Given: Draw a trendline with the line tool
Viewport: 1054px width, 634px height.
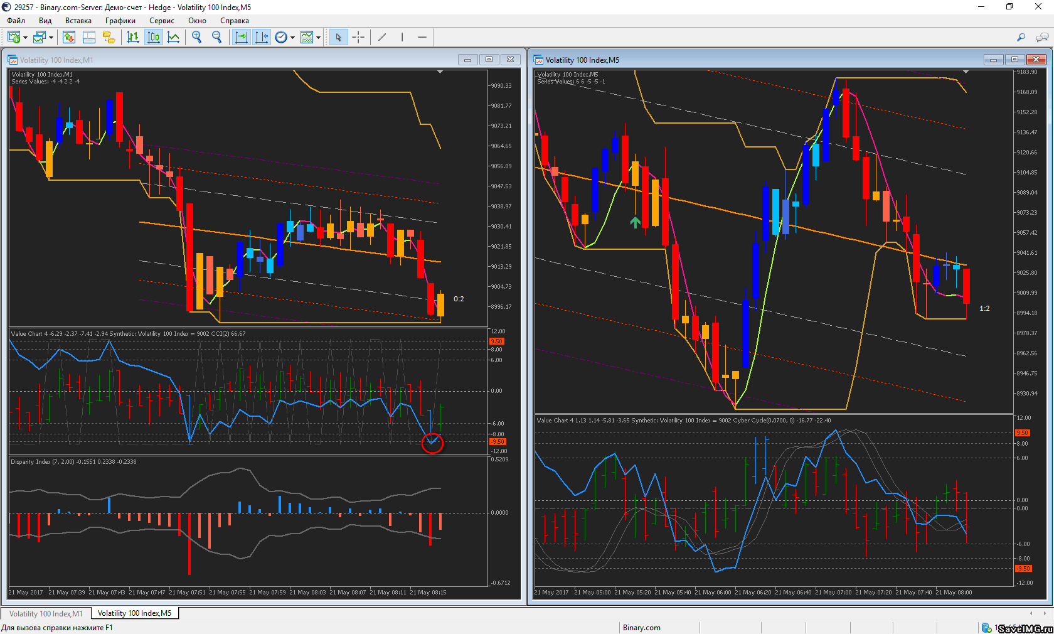Looking at the screenshot, I should (x=382, y=38).
